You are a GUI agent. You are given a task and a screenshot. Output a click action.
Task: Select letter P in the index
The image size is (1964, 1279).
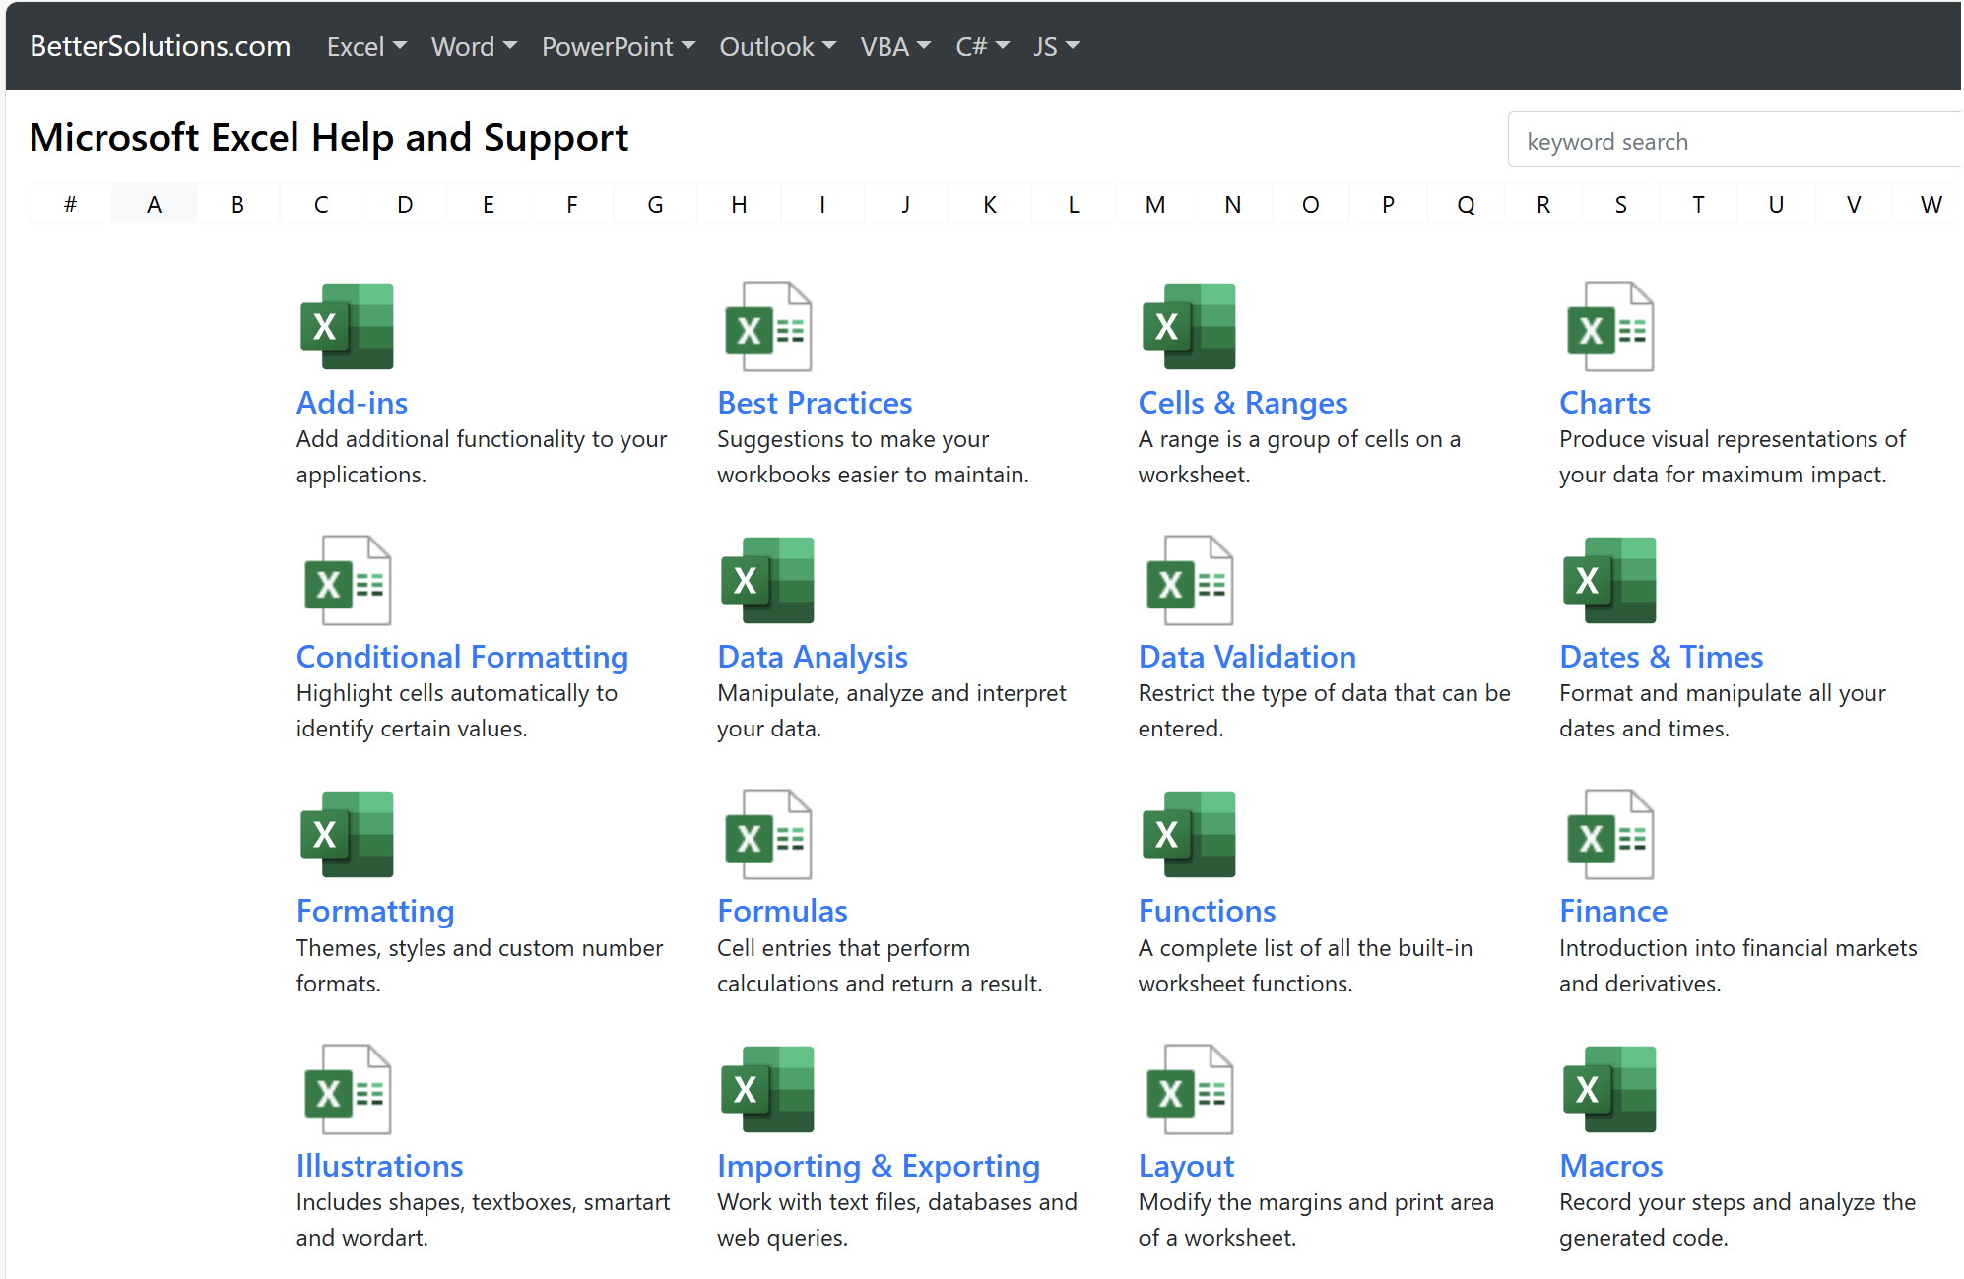[1388, 204]
